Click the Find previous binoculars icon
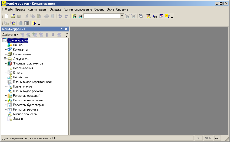Image resolution: width=230 pixels, height=142 pixels. 134,16
